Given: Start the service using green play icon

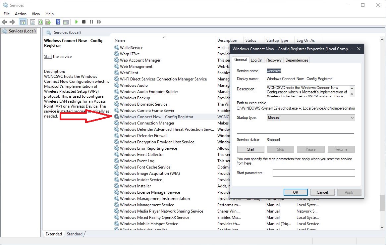Looking at the screenshot, I should [x=76, y=22].
